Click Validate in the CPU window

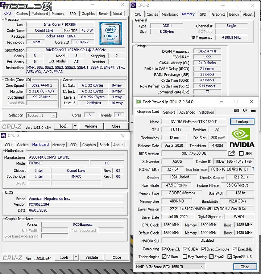click(91, 126)
